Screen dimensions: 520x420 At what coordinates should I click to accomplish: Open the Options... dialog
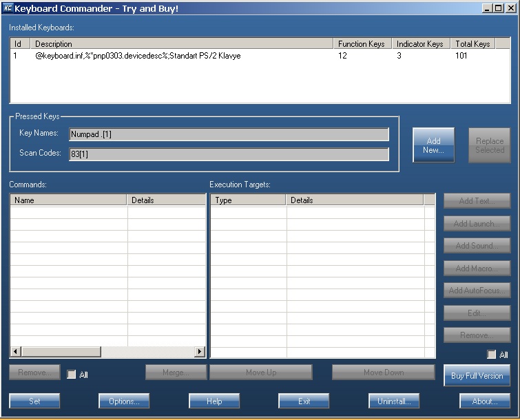(x=124, y=401)
